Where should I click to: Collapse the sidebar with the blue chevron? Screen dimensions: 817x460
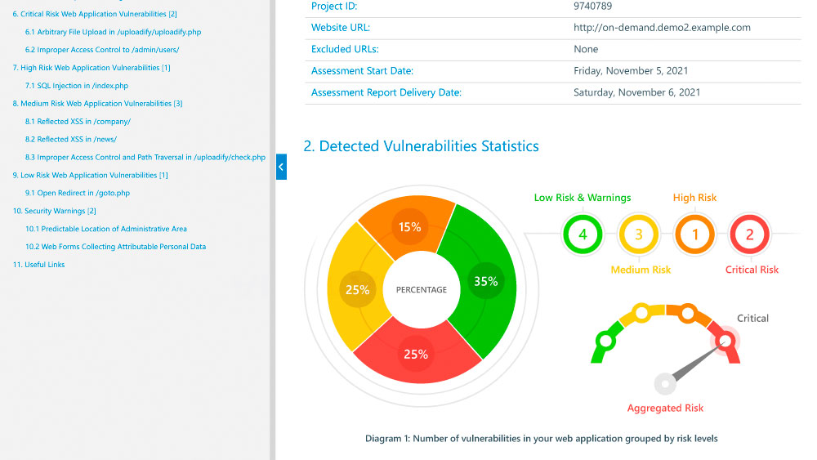coord(281,167)
